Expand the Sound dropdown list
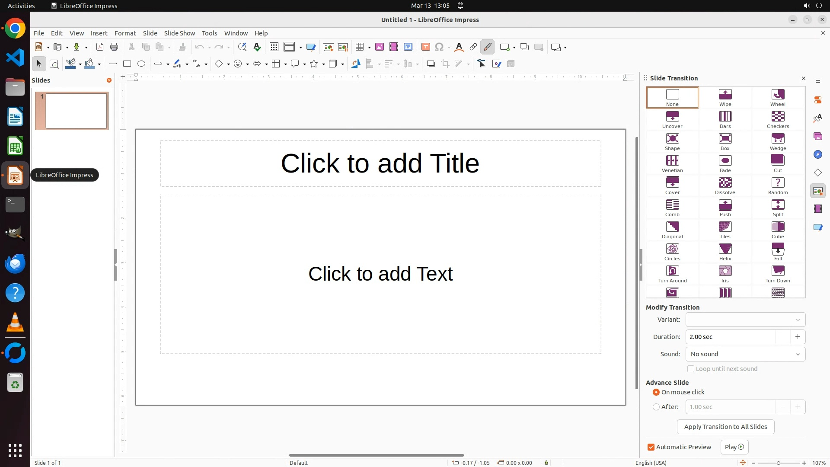830x467 pixels. click(745, 354)
